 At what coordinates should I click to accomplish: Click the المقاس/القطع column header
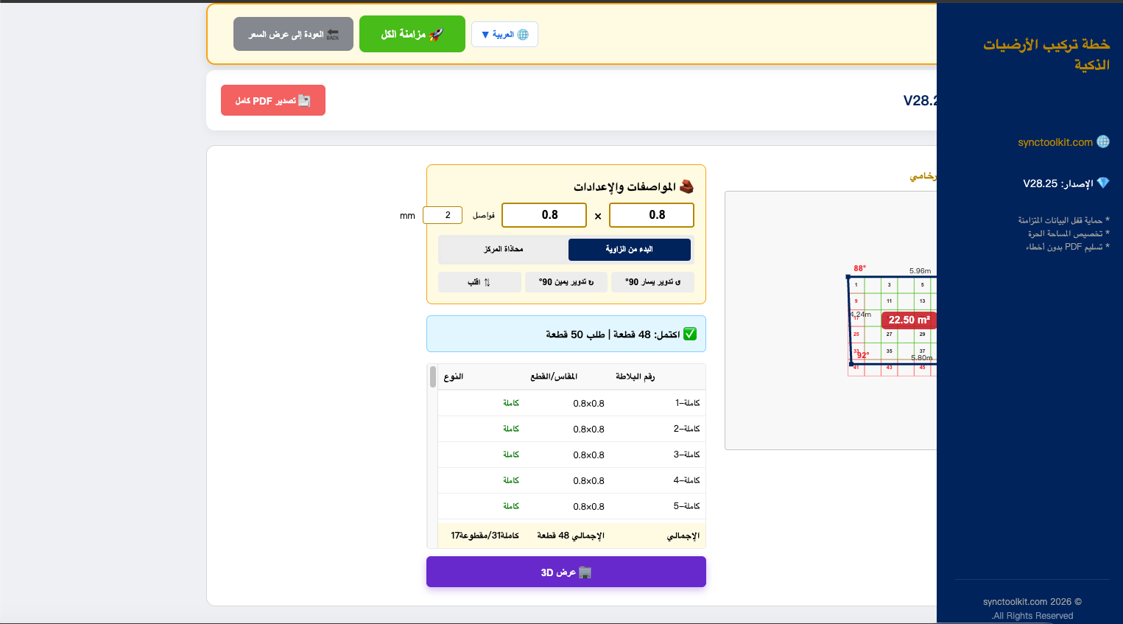pyautogui.click(x=554, y=376)
